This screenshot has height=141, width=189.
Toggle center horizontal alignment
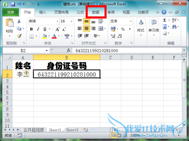(87, 28)
